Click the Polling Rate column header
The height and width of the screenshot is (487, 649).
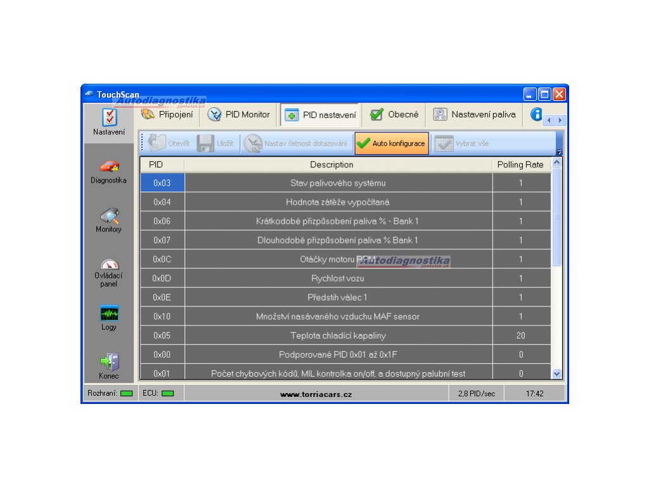520,165
